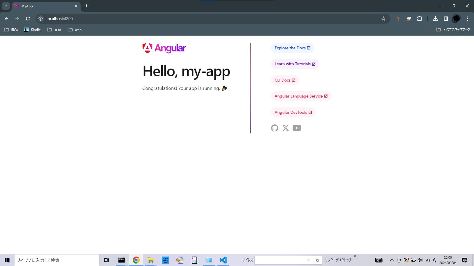Open Visual Studio Code from taskbar

tap(223, 260)
